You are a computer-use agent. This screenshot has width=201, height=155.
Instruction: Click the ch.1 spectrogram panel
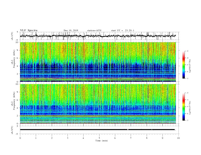tap(98, 62)
